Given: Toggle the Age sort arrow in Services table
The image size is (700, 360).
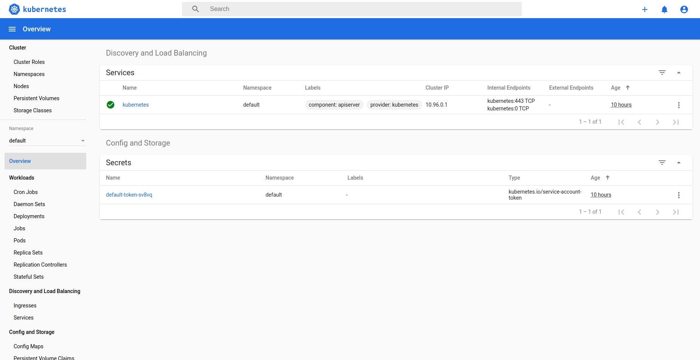Looking at the screenshot, I should [x=627, y=87].
